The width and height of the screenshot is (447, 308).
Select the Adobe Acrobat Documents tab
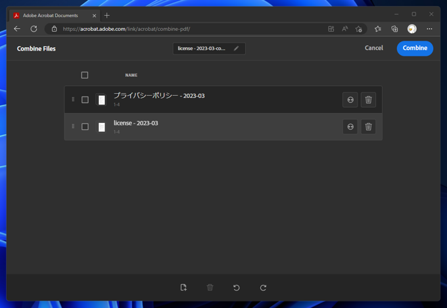[x=55, y=15]
